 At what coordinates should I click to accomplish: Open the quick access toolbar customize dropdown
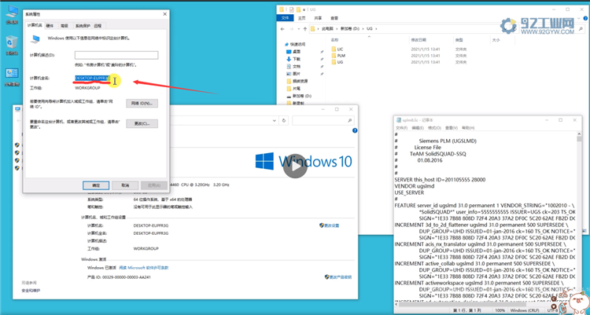pyautogui.click(x=304, y=9)
